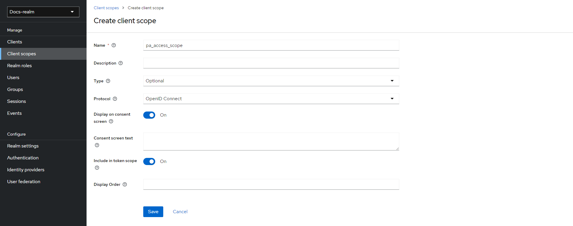Image resolution: width=573 pixels, height=226 pixels.
Task: Open Identity providers in the sidebar
Action: tap(26, 170)
